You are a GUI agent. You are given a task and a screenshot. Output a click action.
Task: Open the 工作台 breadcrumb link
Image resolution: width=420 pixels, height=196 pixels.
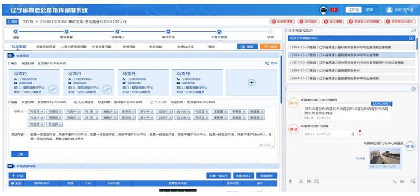tap(28, 21)
